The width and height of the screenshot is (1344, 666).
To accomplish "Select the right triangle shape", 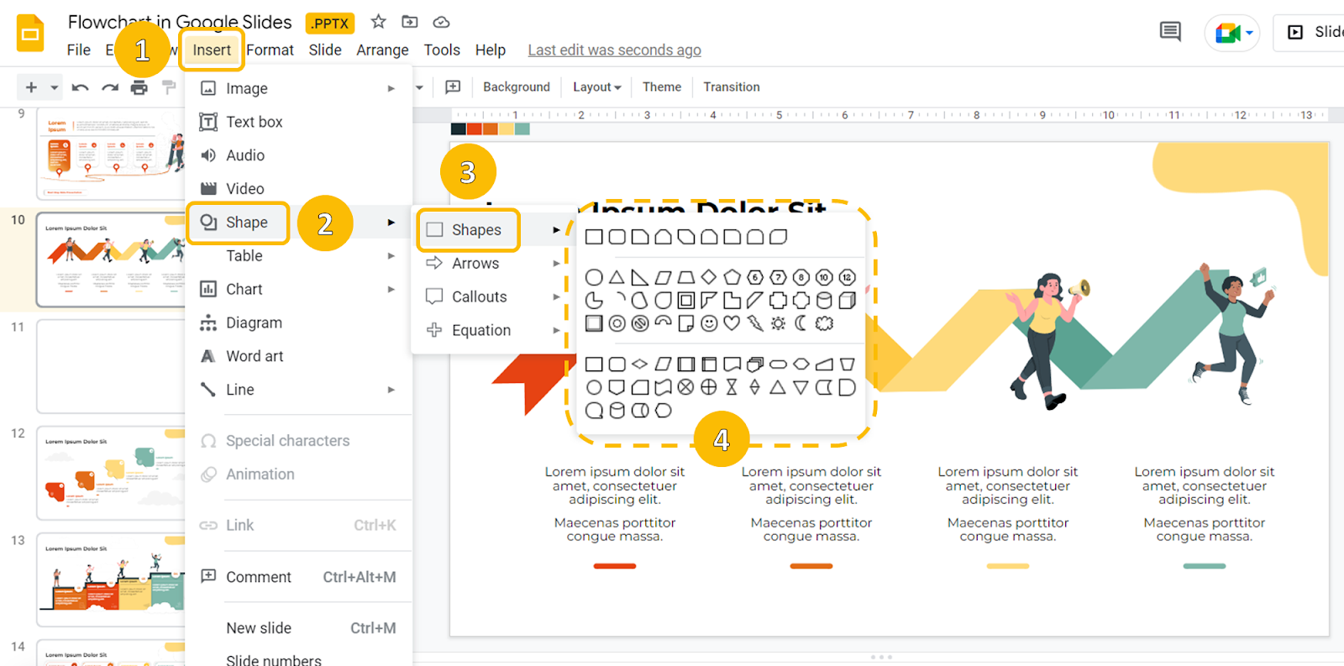I will [640, 277].
